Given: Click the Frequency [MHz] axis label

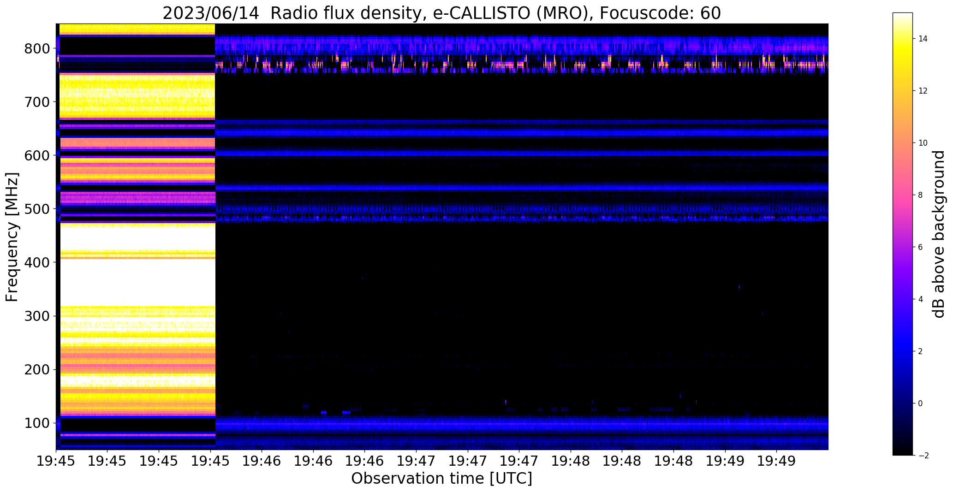Looking at the screenshot, I should (x=12, y=237).
